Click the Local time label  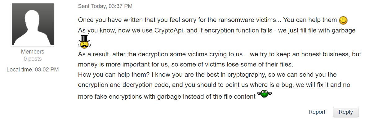click(x=20, y=69)
